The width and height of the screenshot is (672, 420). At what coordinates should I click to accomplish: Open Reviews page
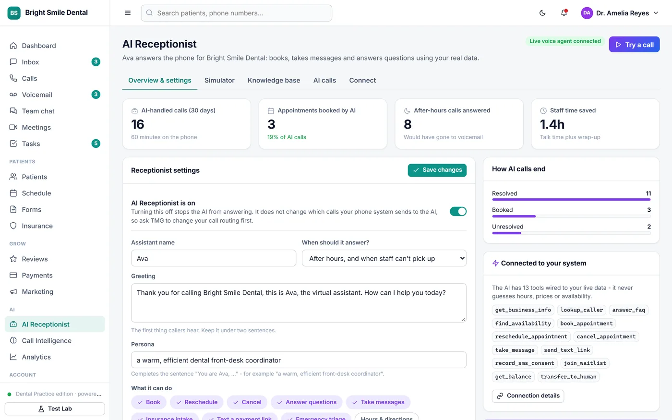tap(55, 259)
